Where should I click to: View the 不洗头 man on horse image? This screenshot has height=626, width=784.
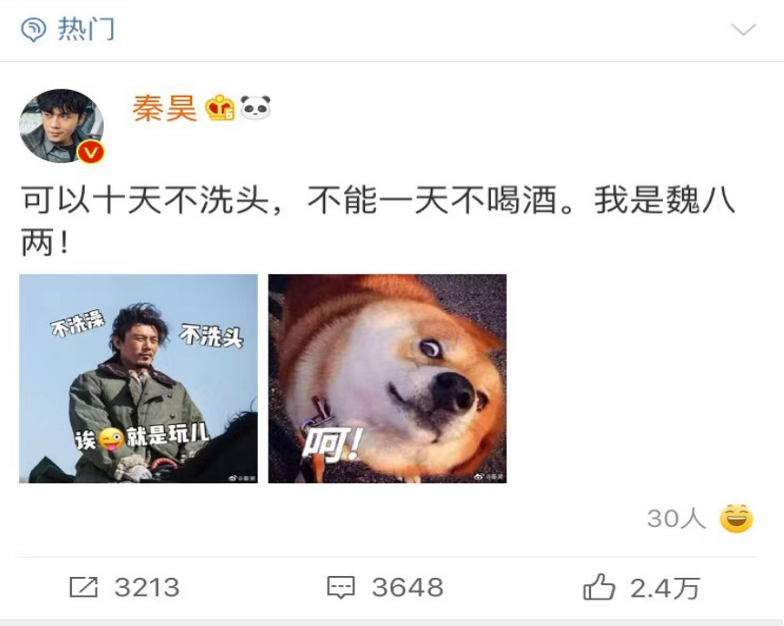pyautogui.click(x=138, y=379)
